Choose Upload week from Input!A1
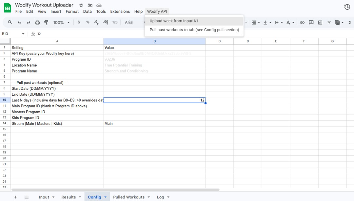Viewport: 354px width, 201px height. coord(194,21)
